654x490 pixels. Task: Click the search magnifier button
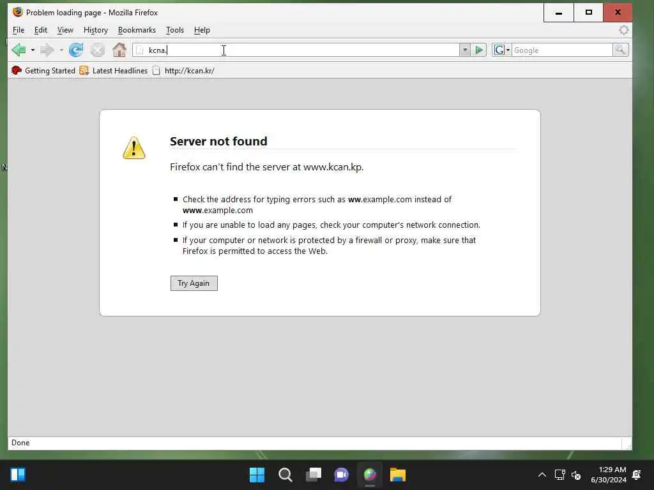click(621, 50)
